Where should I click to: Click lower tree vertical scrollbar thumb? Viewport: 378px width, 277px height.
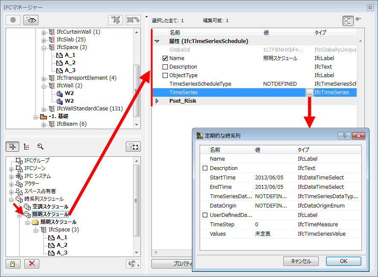point(137,201)
